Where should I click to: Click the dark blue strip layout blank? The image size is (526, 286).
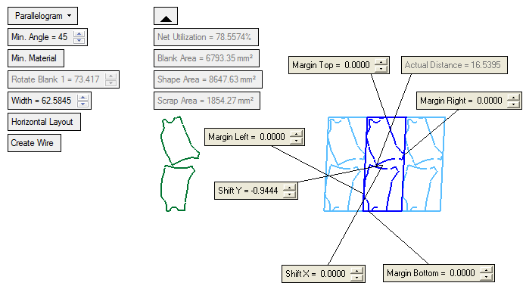[x=384, y=164]
